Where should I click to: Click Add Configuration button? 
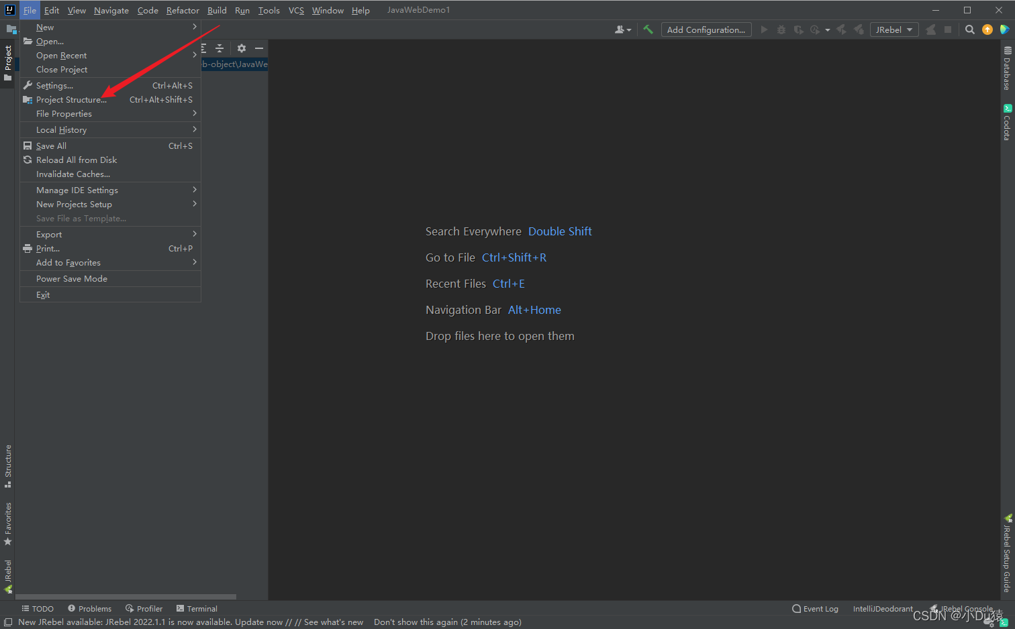coord(706,30)
